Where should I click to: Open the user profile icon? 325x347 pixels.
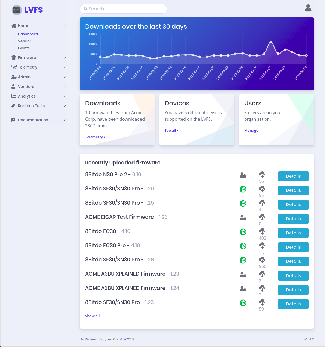coord(308,8)
